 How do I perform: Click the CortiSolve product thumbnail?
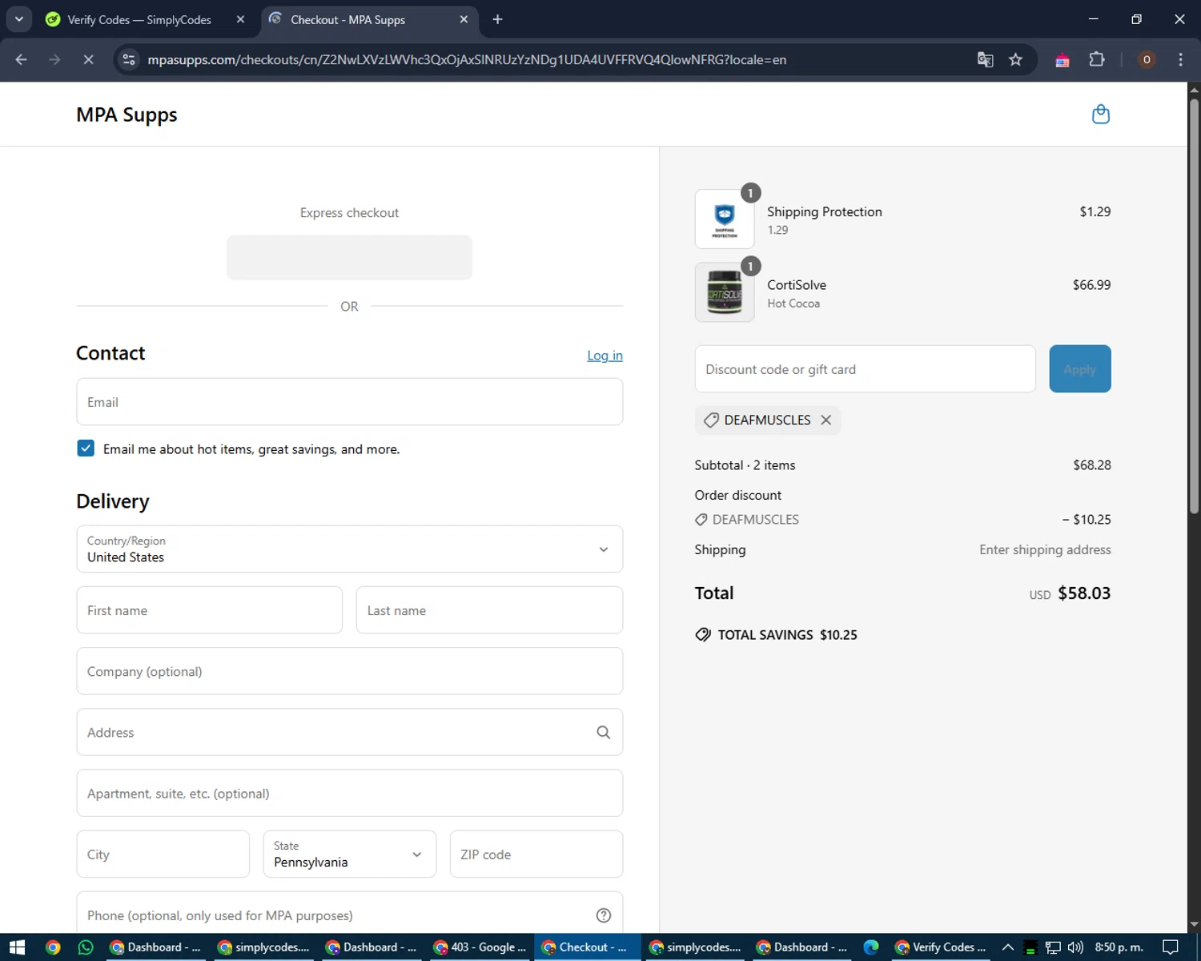725,292
